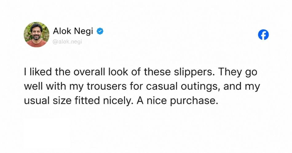
Task: Click the blue verified badge checkmark
Action: pyautogui.click(x=100, y=31)
